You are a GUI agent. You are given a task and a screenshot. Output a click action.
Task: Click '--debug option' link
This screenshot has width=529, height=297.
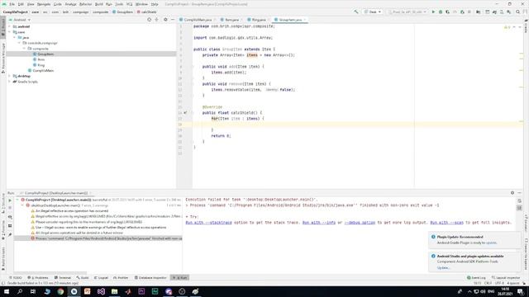click(360, 223)
